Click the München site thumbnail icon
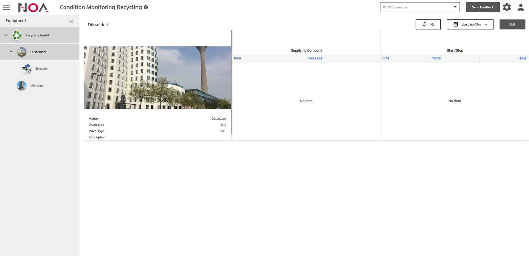This screenshot has width=529, height=256. point(22,86)
